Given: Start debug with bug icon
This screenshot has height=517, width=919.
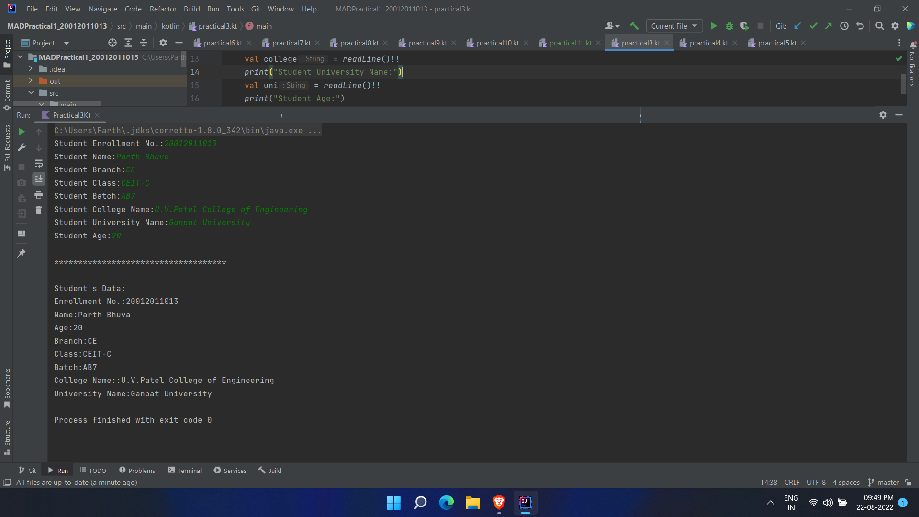Looking at the screenshot, I should tap(729, 26).
